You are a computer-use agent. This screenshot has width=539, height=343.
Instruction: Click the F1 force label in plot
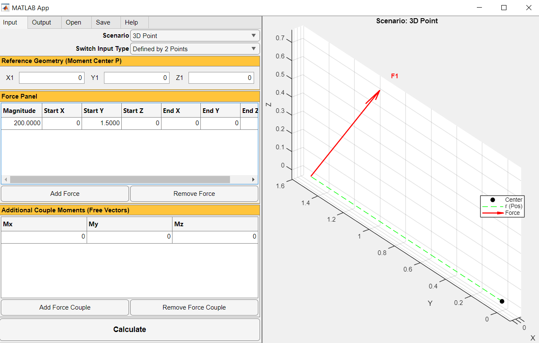[x=394, y=76]
